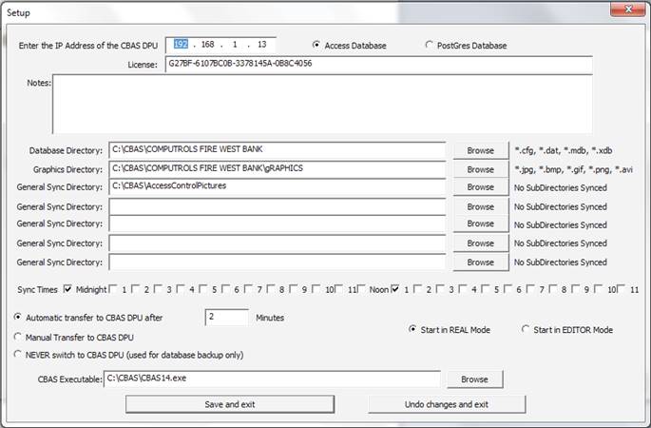Choose Automatic transfer to CBAS DPU
Viewport: 651px width, 428px height.
coord(18,317)
